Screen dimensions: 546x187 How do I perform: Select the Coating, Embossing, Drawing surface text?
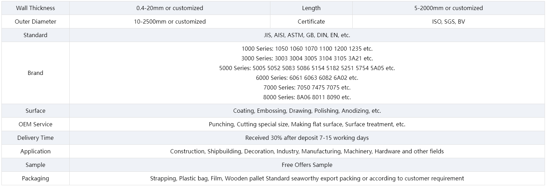pos(307,111)
